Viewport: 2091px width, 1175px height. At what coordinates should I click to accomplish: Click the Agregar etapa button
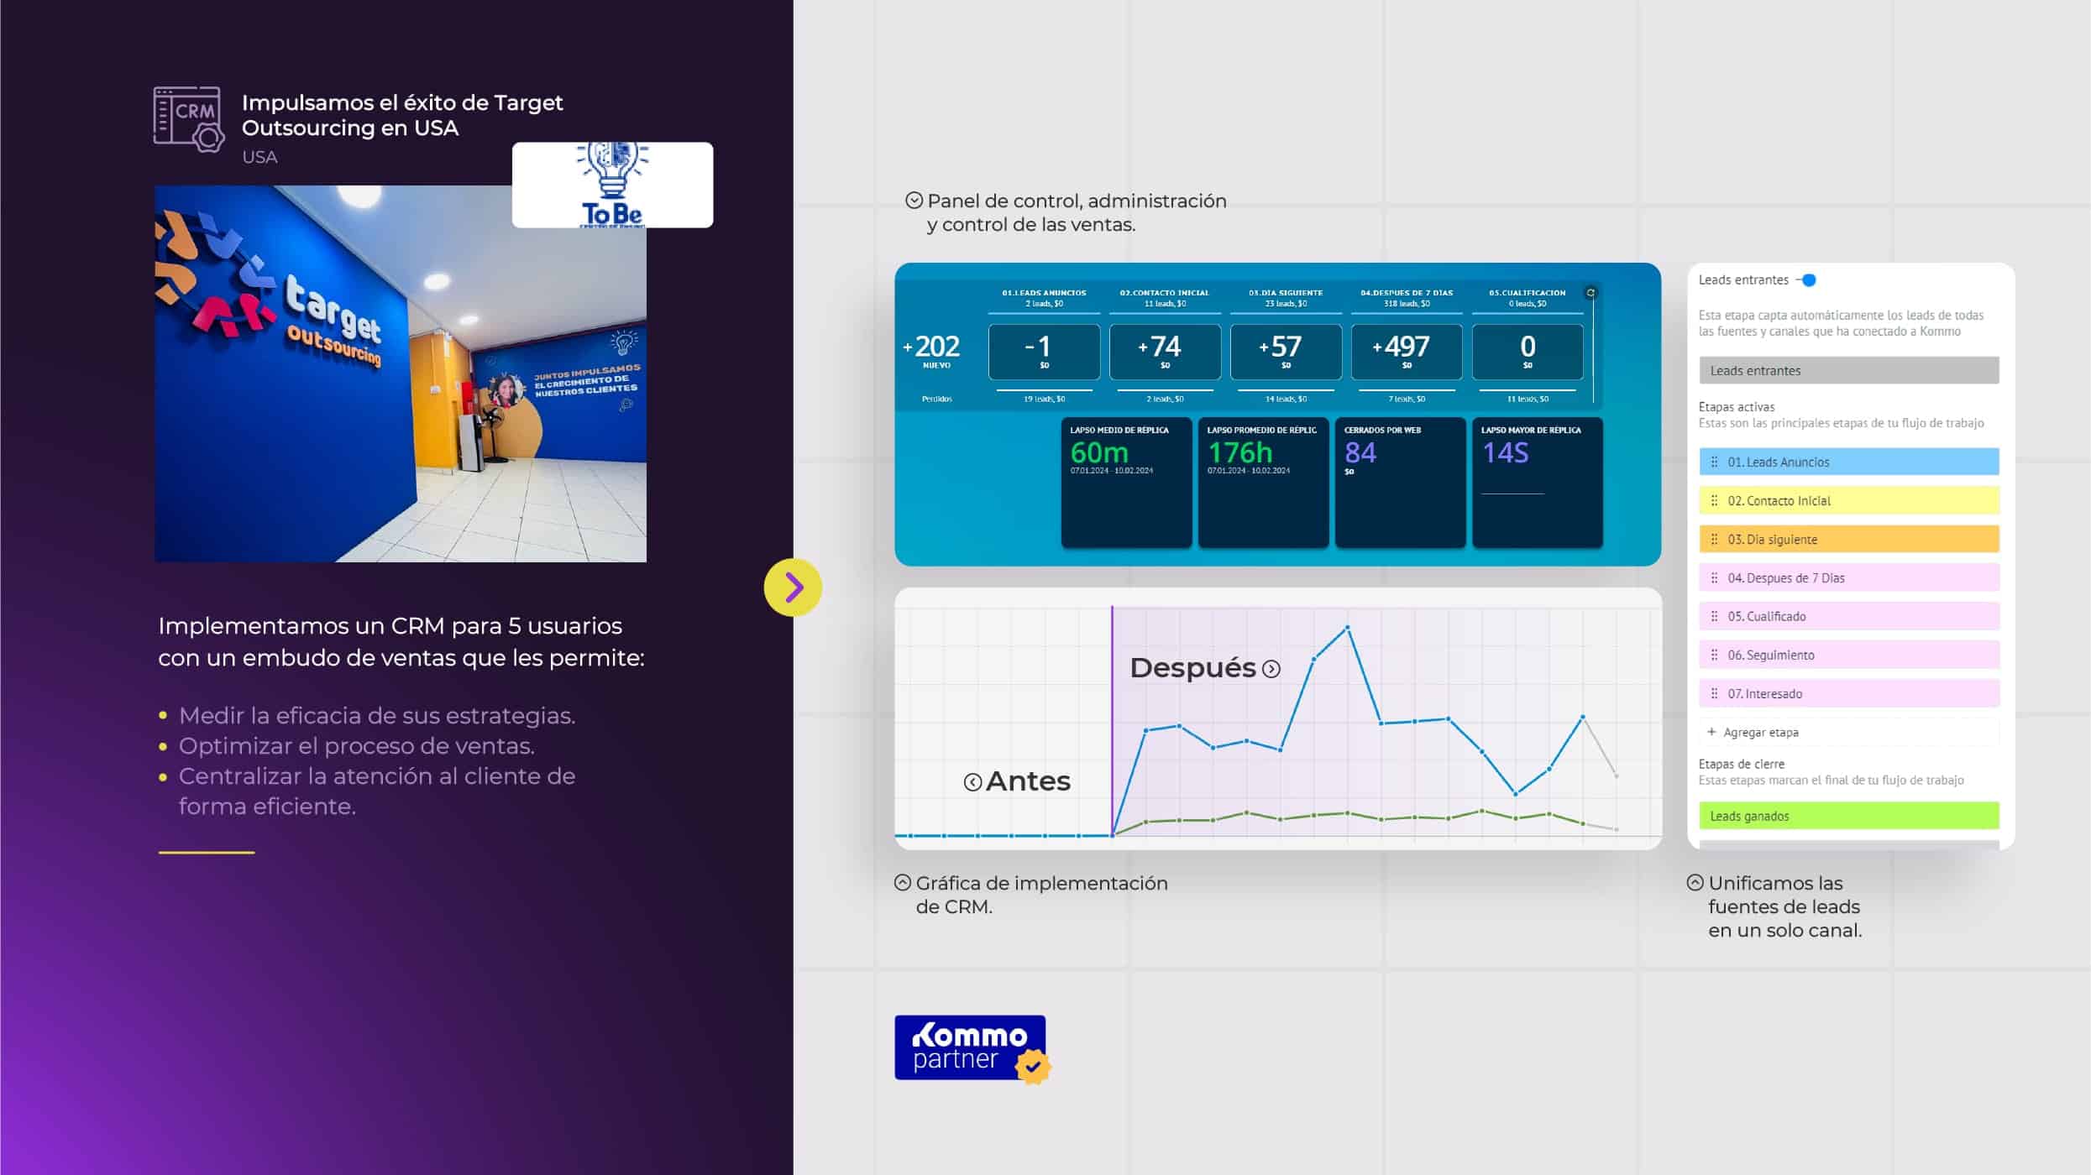click(x=1760, y=732)
